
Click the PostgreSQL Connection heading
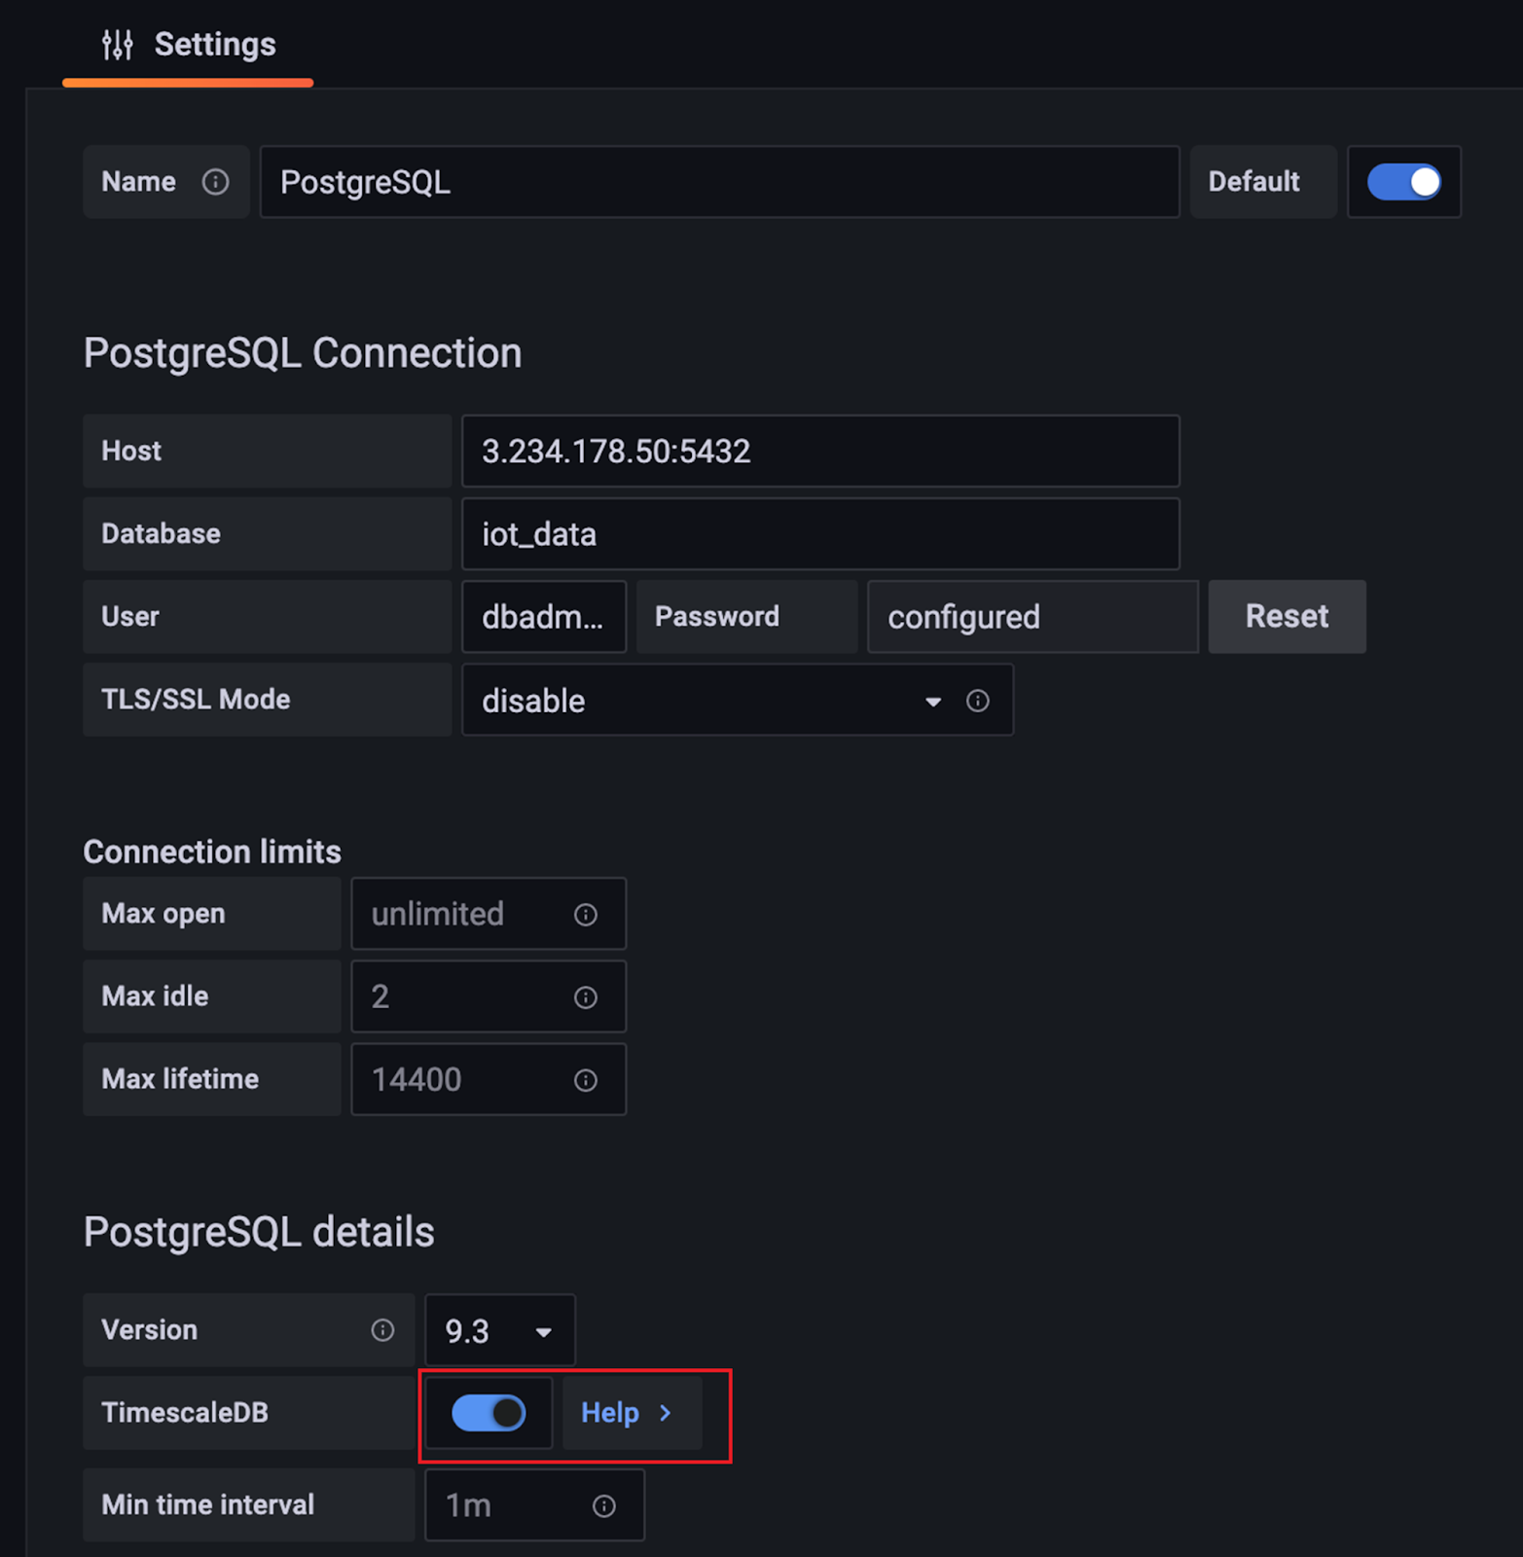[x=303, y=353]
